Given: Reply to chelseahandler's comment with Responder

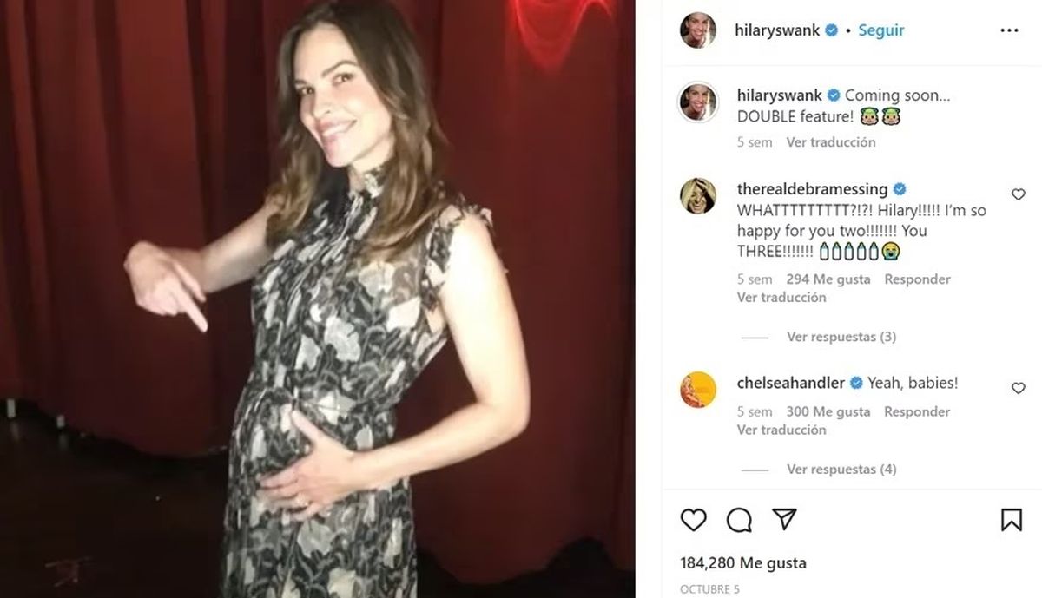Looking at the screenshot, I should pos(917,412).
